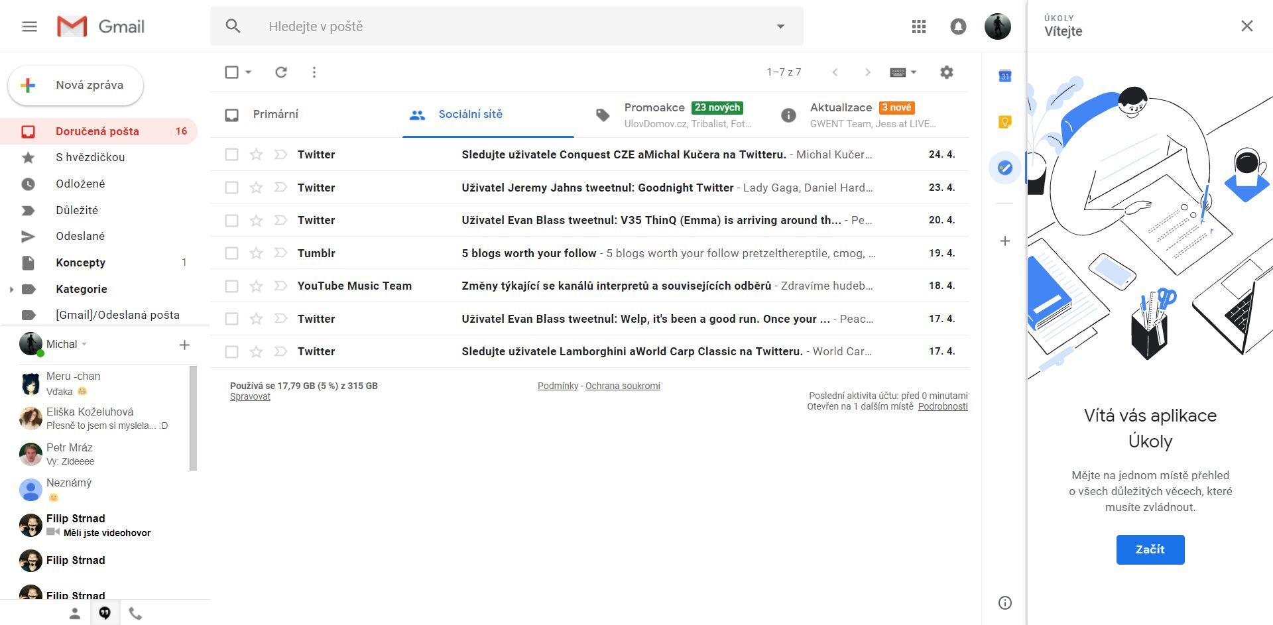Open the keyboard input tools icon
This screenshot has height=625, width=1273.
899,72
